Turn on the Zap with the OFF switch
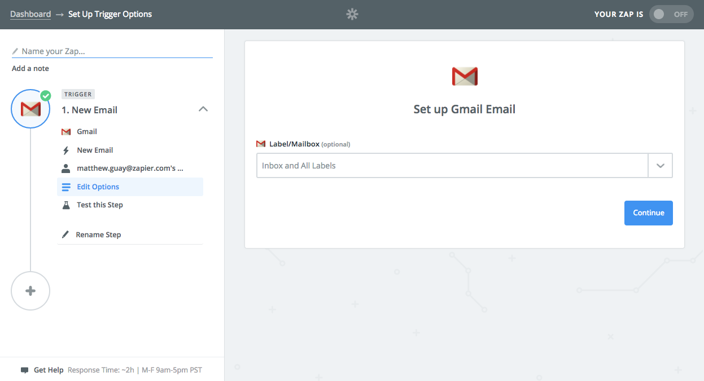 [x=671, y=14]
